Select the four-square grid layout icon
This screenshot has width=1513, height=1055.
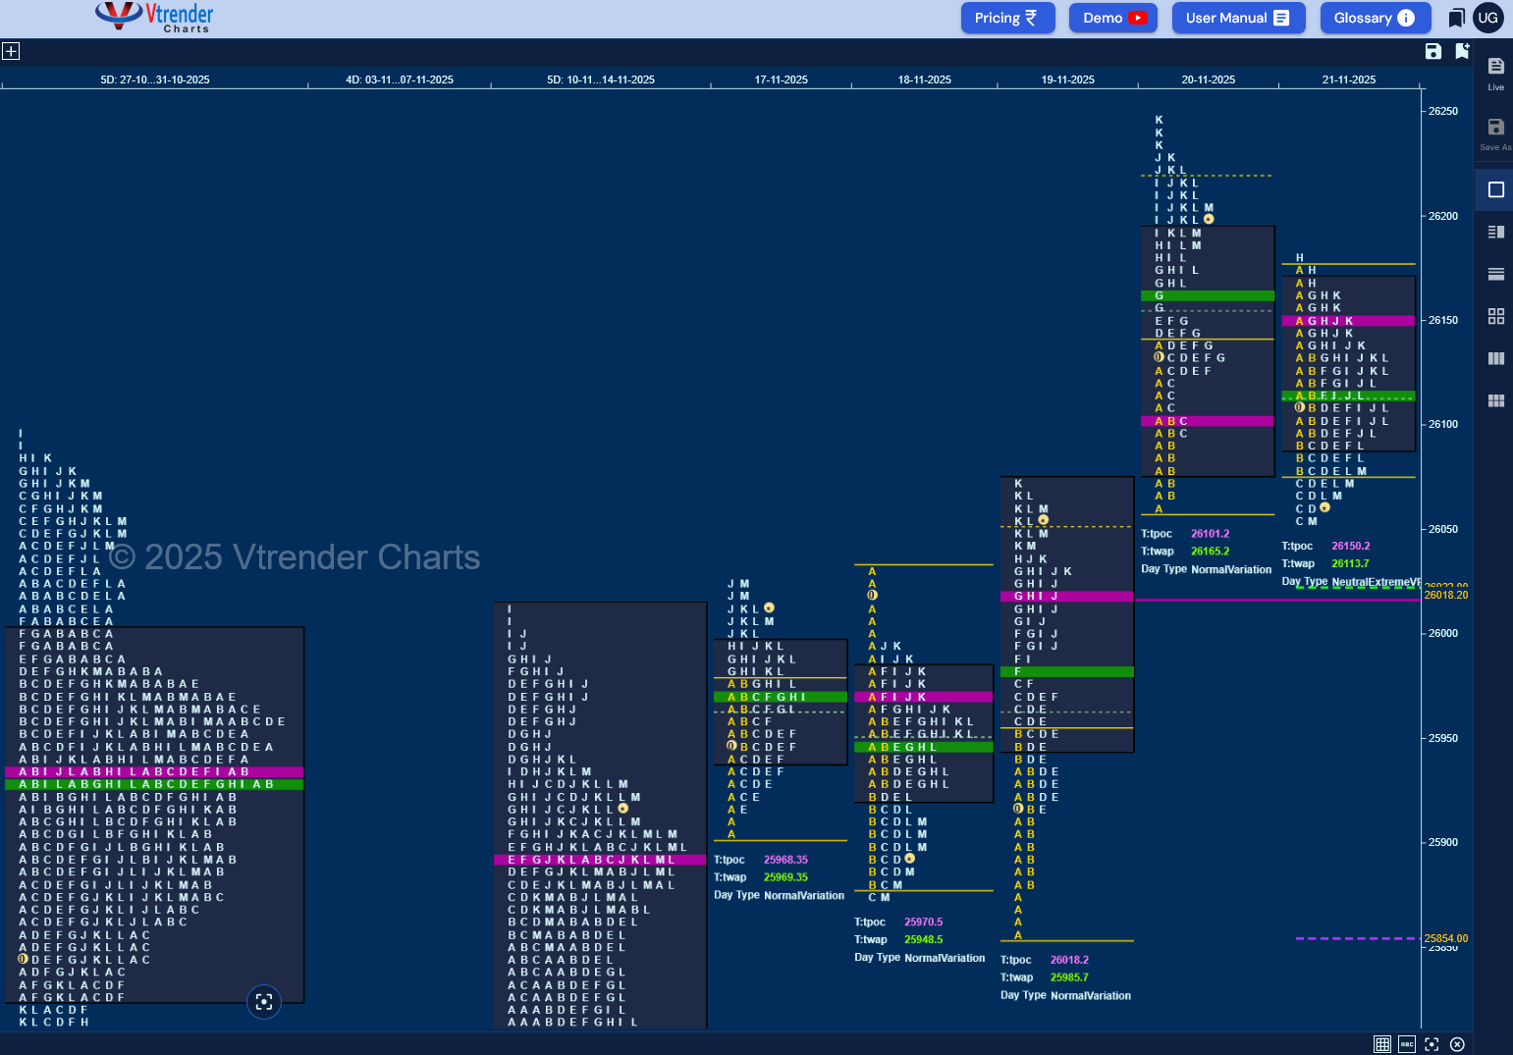pyautogui.click(x=1495, y=316)
